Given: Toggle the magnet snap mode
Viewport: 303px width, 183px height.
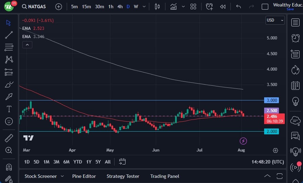Looking at the screenshot, I should [9, 167].
